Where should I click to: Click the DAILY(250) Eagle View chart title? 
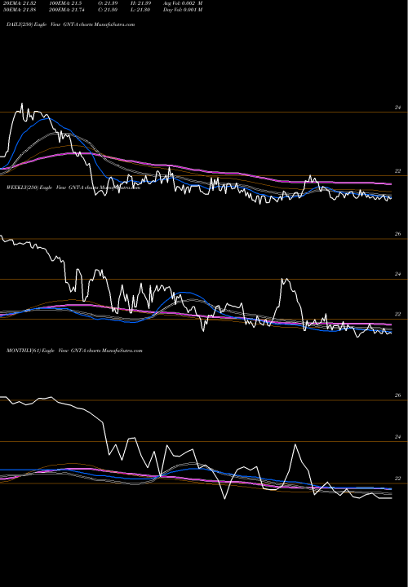[71, 24]
